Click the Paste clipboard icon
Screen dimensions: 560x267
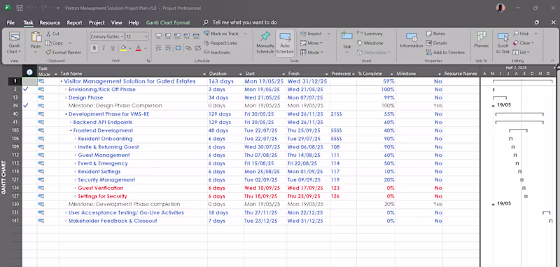(36, 38)
